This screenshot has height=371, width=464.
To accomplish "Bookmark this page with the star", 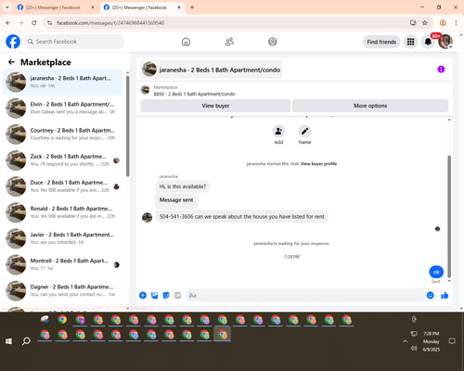I will pos(425,22).
